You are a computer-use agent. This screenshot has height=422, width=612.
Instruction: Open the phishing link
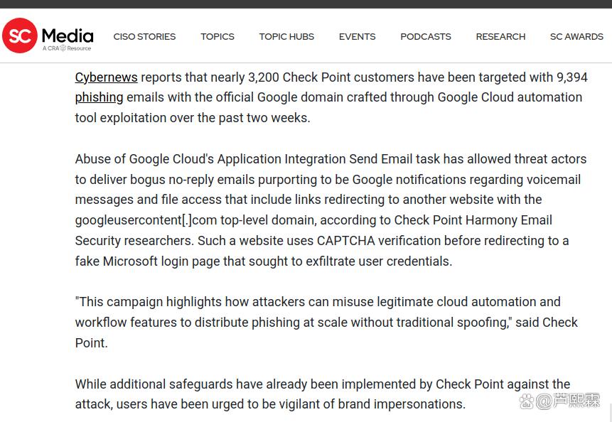pos(99,97)
